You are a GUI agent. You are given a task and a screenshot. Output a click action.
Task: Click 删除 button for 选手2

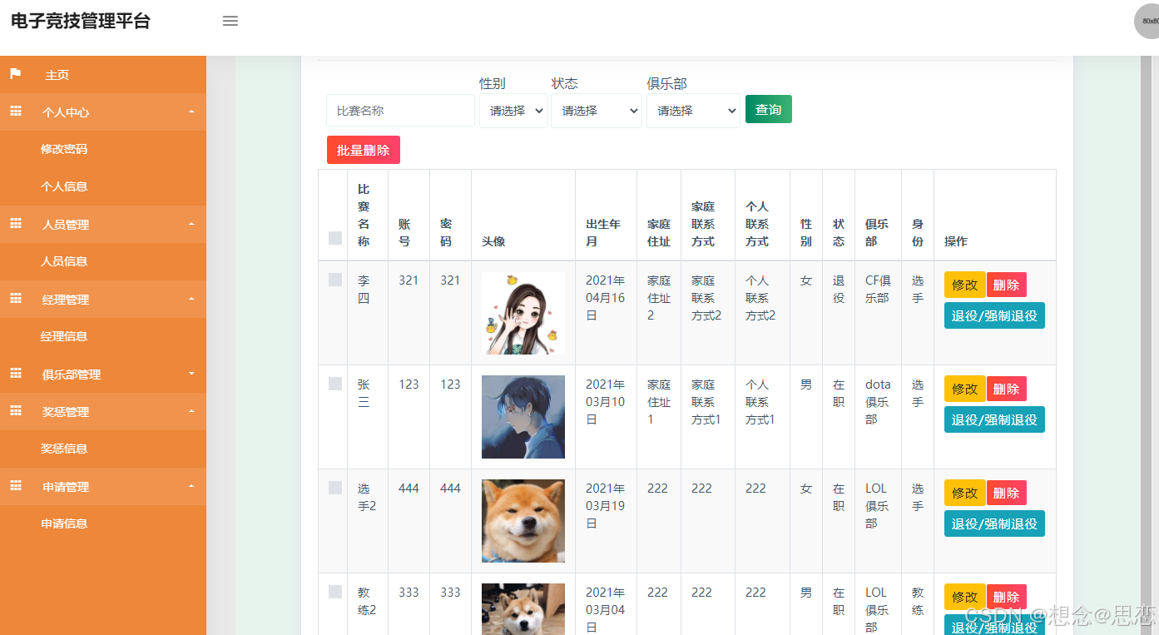(1007, 493)
